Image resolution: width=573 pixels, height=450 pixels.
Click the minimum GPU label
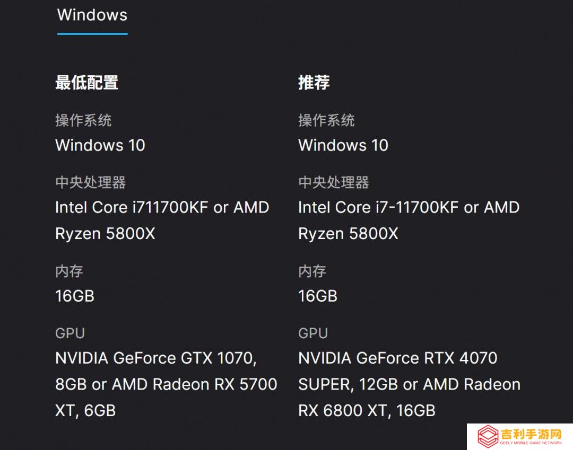70,333
